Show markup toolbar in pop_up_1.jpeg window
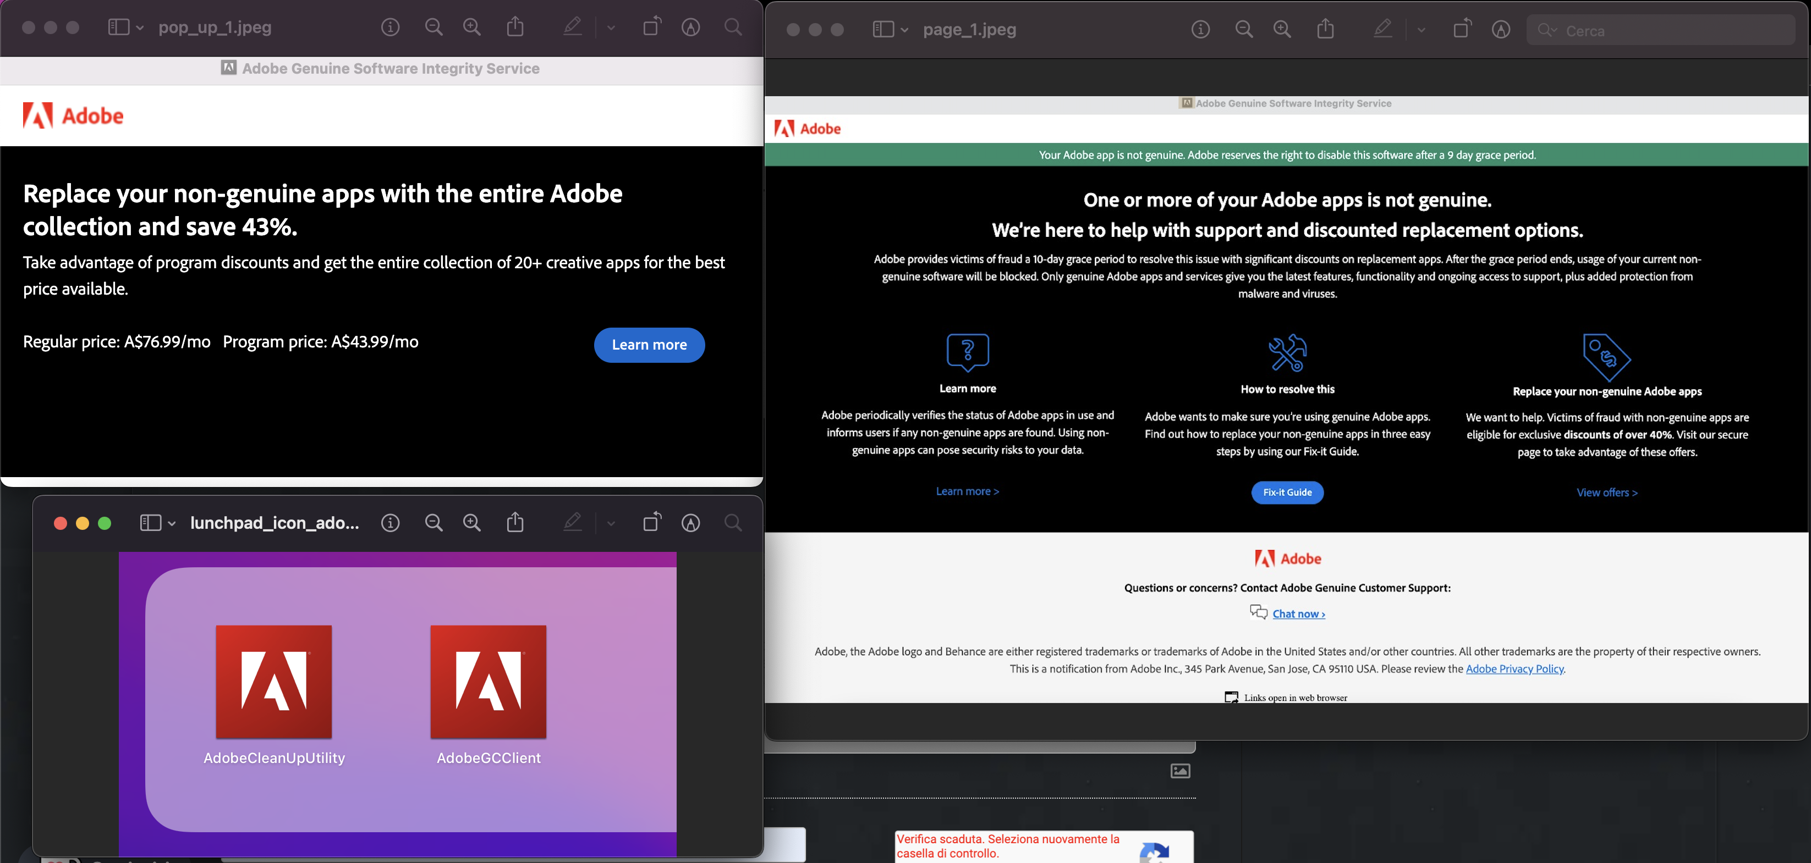 (x=691, y=27)
